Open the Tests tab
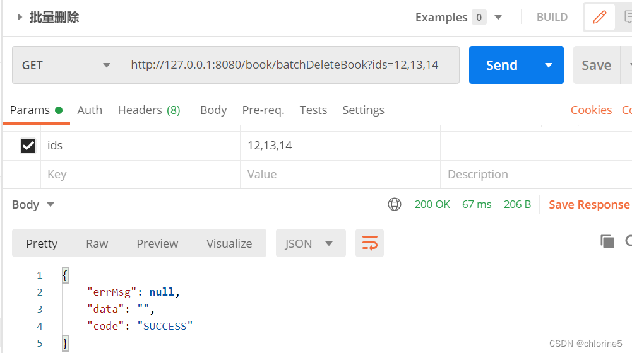 (313, 110)
